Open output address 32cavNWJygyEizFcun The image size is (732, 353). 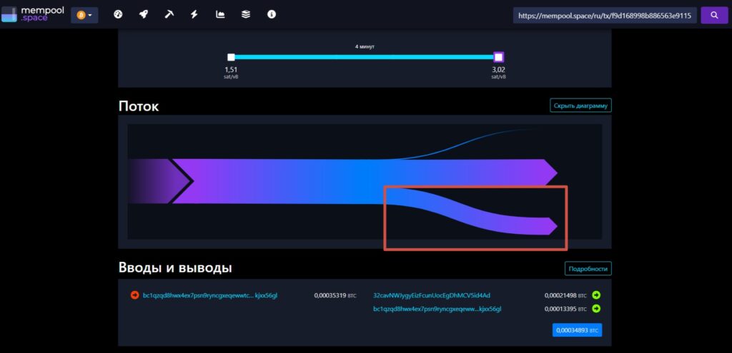pos(432,295)
